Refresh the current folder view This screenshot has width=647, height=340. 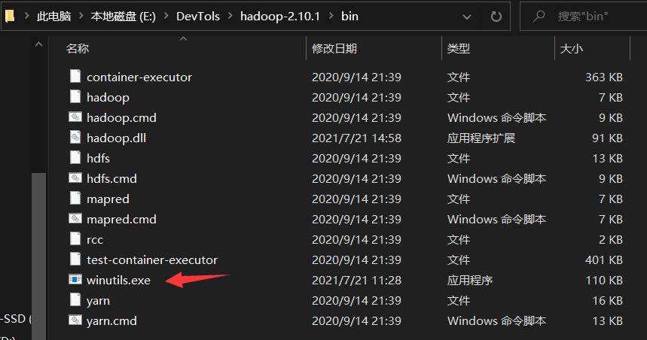coord(496,16)
